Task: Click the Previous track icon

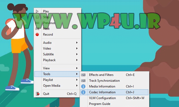Action: 37,23
